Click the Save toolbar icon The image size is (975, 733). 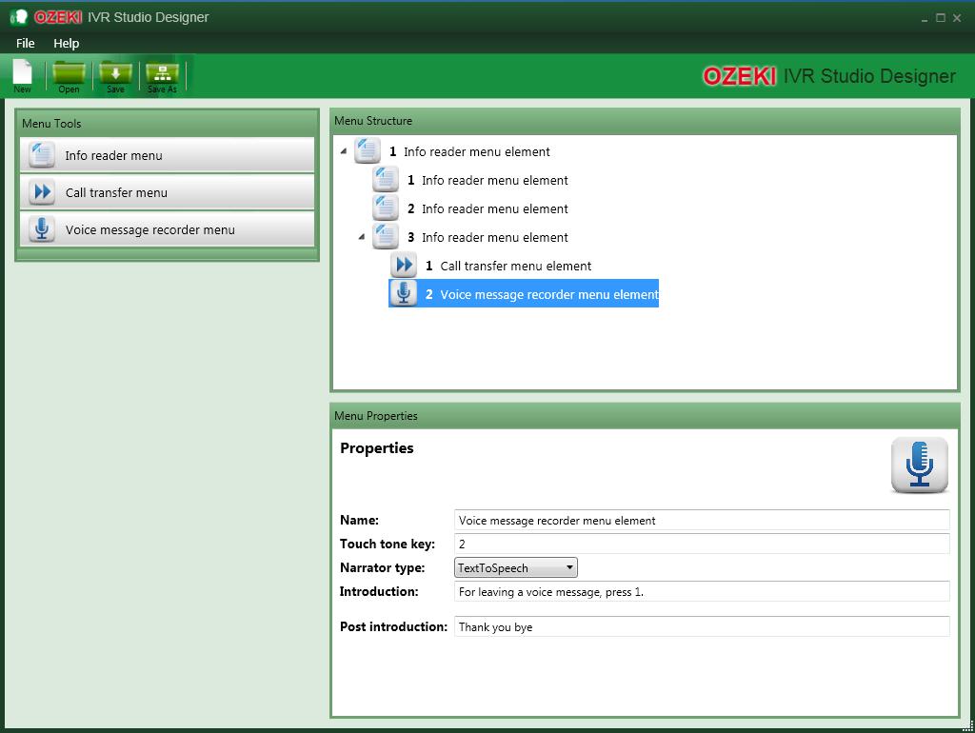115,76
